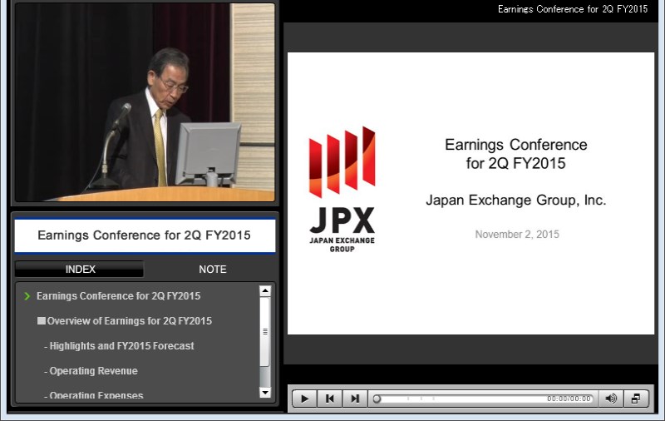Screen dimensions: 665x421
Task: Click the green arrow marker of the current chapter
Action: [27, 296]
